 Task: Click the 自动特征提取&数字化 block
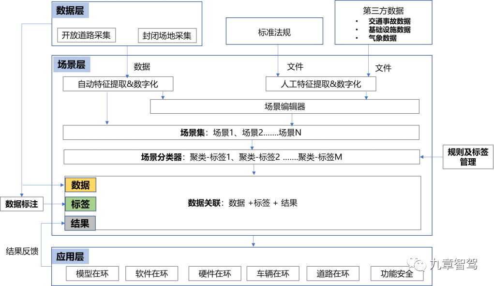[x=118, y=84]
